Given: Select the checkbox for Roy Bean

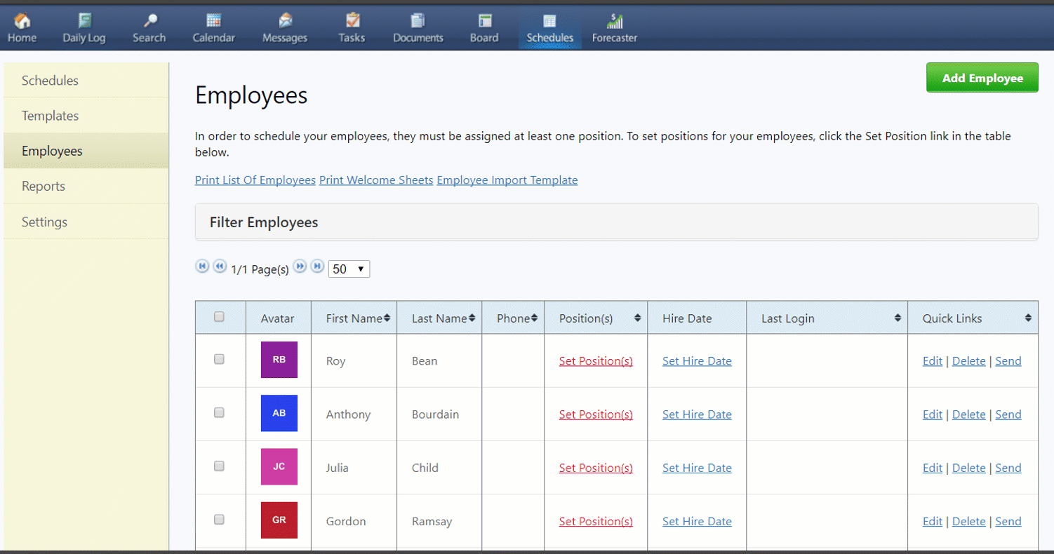Looking at the screenshot, I should click(219, 359).
